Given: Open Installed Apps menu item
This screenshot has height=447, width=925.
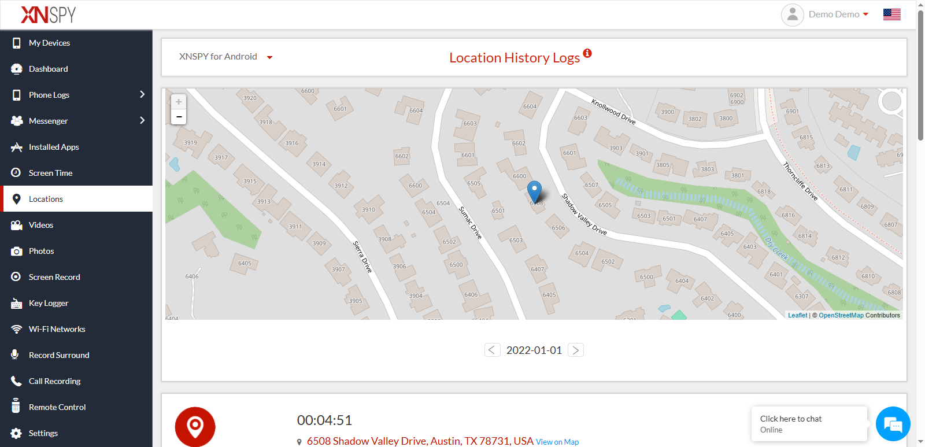Looking at the screenshot, I should pos(76,147).
